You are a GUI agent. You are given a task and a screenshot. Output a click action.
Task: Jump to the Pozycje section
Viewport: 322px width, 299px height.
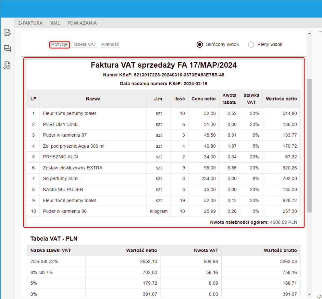tap(59, 44)
